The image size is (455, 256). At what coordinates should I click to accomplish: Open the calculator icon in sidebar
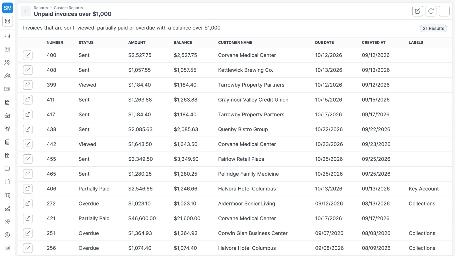click(x=7, y=142)
